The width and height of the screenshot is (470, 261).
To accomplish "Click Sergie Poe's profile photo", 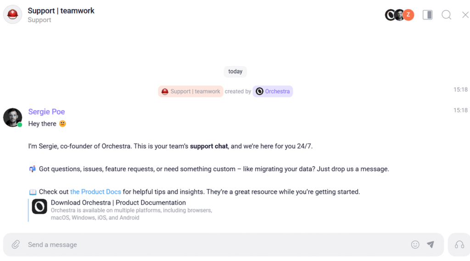I will coord(12,117).
